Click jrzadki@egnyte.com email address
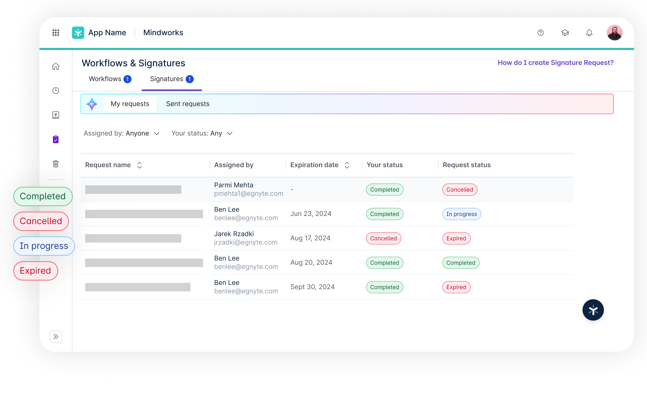Screen dimensions: 647x405 point(246,242)
